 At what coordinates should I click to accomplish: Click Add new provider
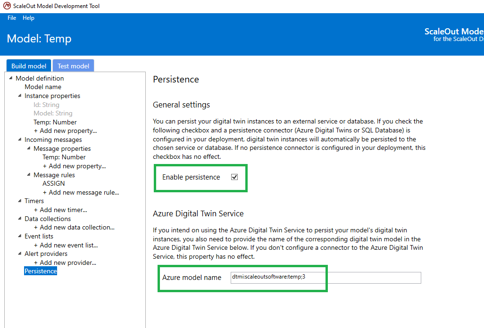click(65, 263)
